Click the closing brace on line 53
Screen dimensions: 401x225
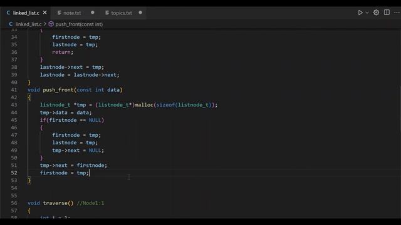pyautogui.click(x=29, y=181)
